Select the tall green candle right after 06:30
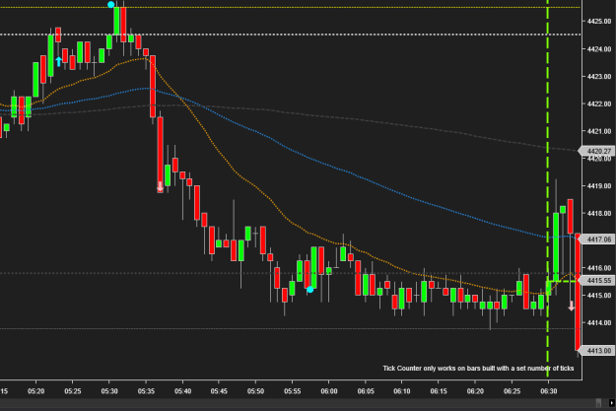Screen dimensions: 616x411 [x=556, y=246]
